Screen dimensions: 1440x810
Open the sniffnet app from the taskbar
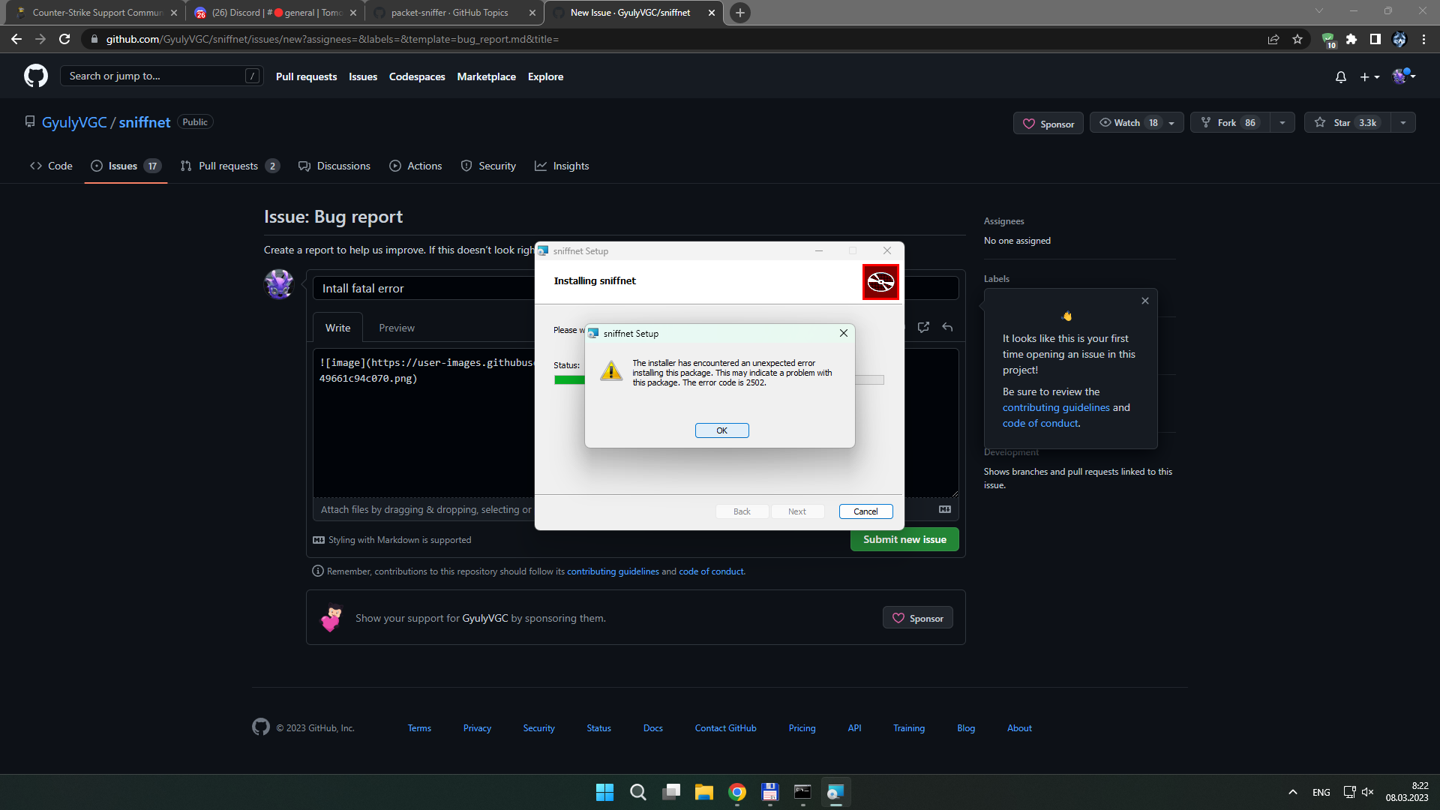click(x=835, y=792)
